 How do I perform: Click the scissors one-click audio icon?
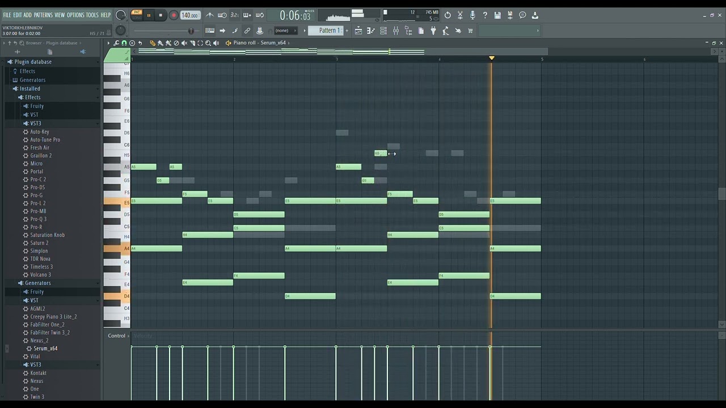[460, 15]
